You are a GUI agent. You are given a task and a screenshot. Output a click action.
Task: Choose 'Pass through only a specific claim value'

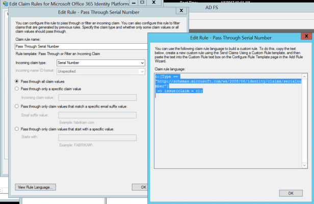(x=17, y=89)
